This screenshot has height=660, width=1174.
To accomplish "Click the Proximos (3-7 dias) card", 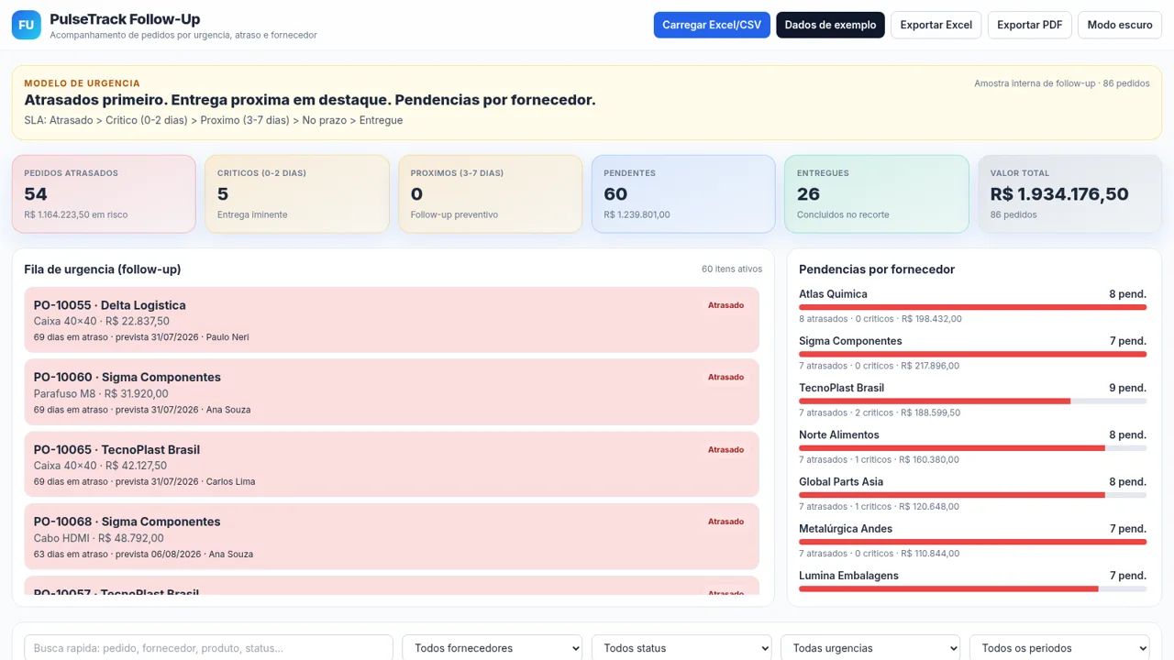I will coord(491,194).
